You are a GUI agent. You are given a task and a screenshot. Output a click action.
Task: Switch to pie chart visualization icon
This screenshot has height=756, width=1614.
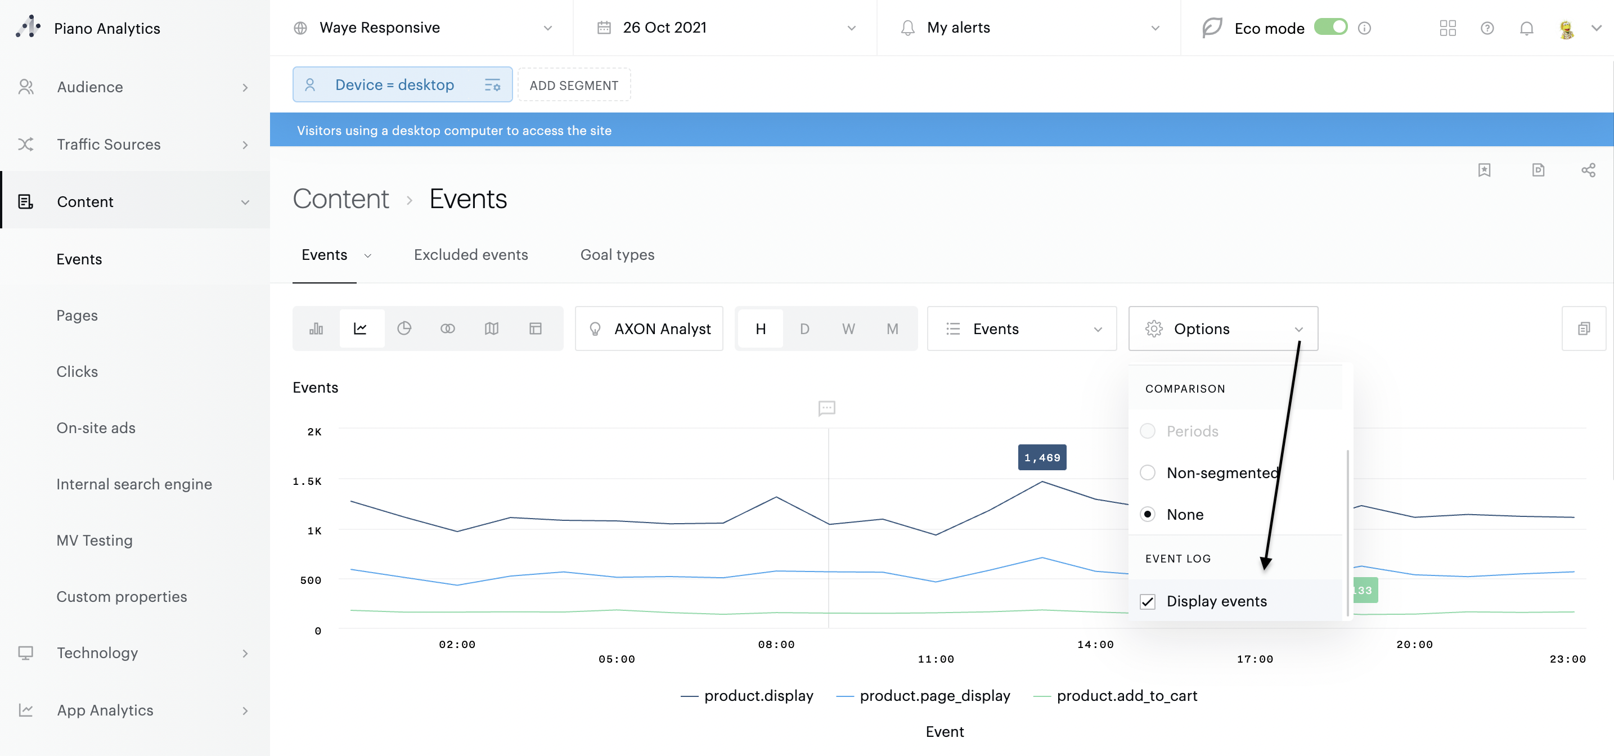point(404,328)
